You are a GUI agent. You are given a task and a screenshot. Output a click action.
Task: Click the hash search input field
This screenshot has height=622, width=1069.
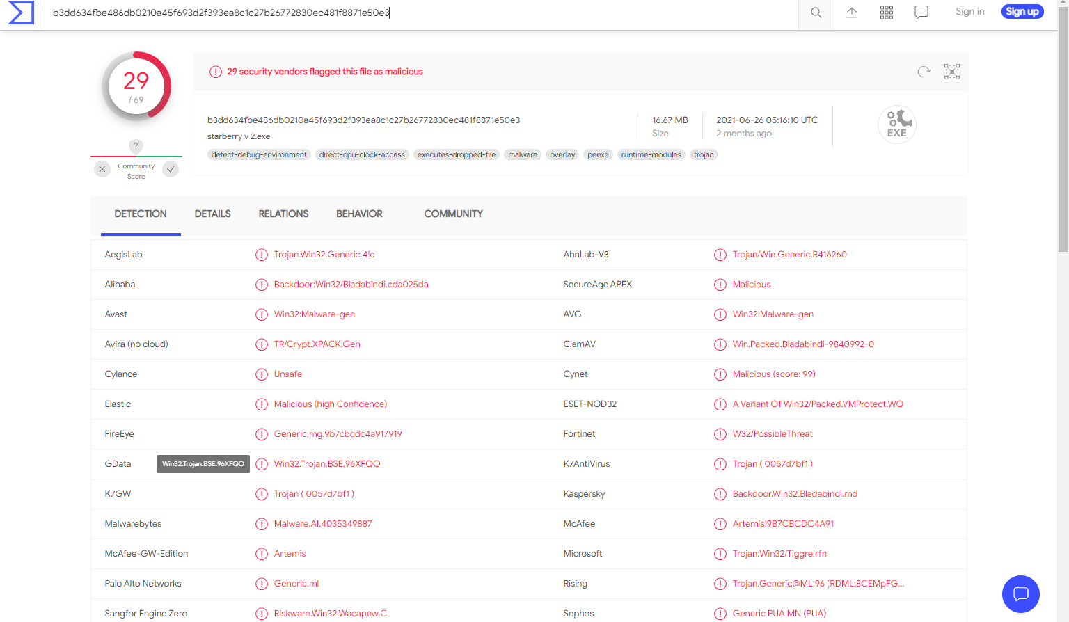(x=420, y=13)
